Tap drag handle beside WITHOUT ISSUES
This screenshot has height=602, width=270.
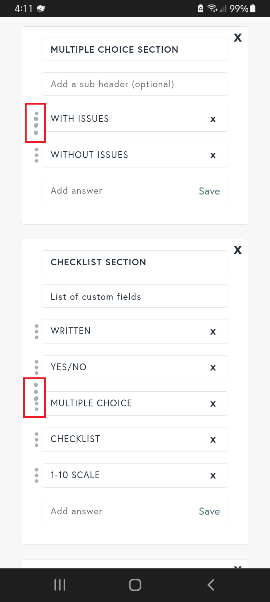pyautogui.click(x=36, y=155)
